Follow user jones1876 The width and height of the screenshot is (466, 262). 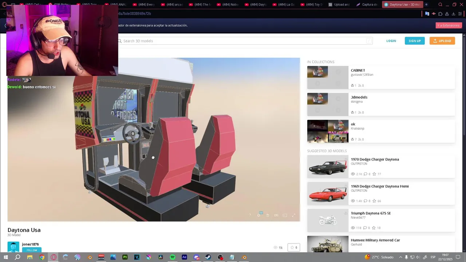pyautogui.click(x=32, y=250)
